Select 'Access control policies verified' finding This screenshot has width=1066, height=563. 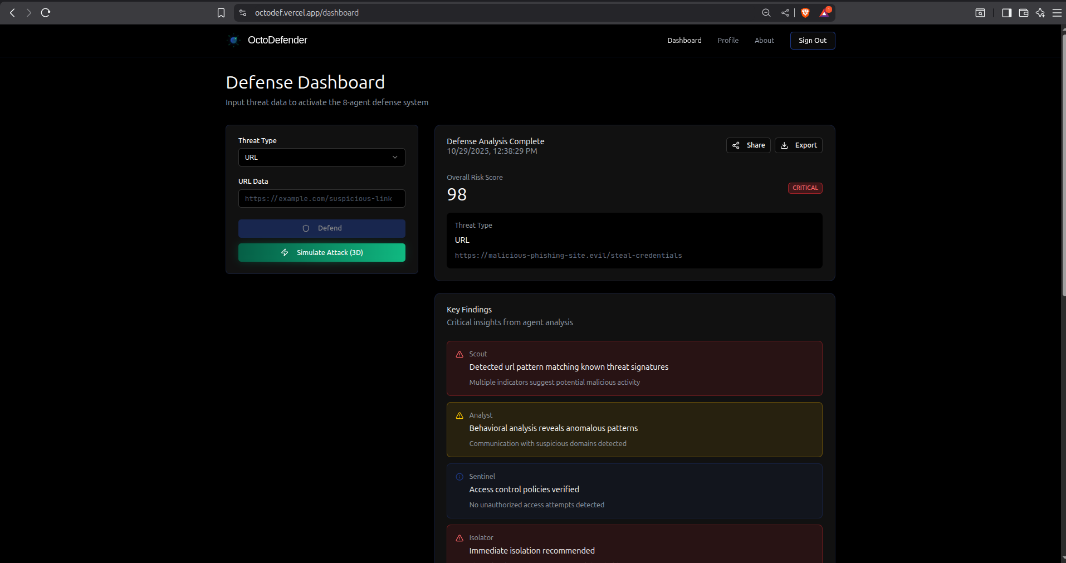click(524, 489)
